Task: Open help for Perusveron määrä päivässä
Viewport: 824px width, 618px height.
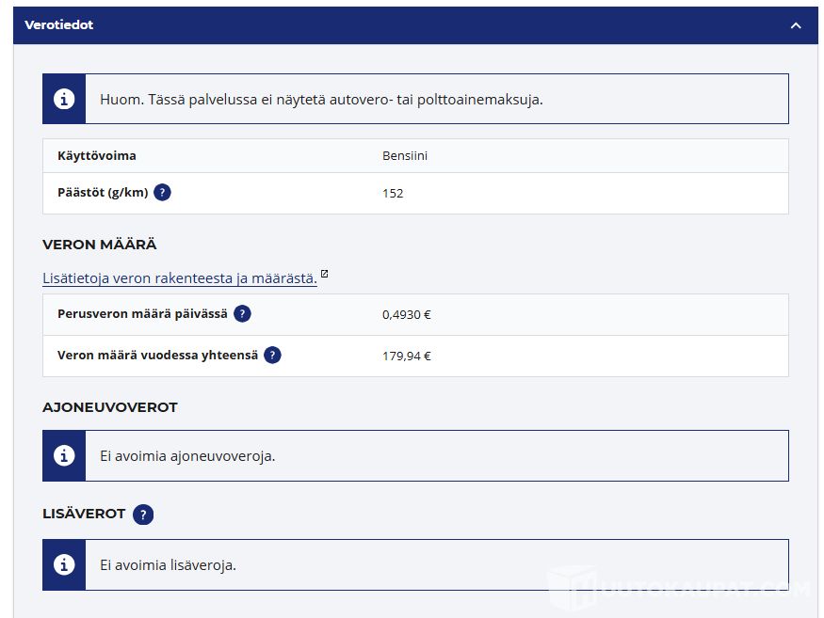Action: point(242,314)
